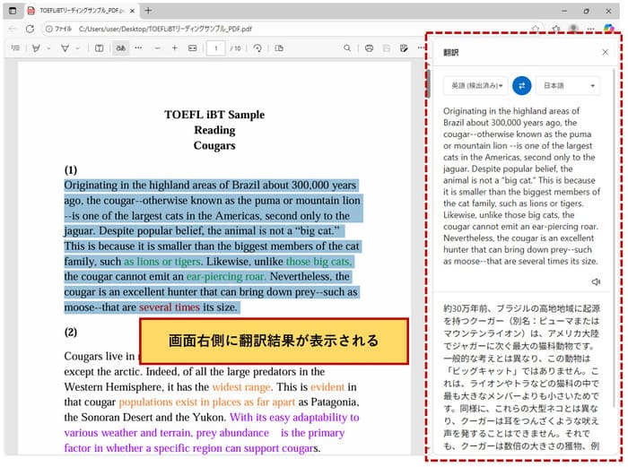Rotate the PDF page

[257, 48]
